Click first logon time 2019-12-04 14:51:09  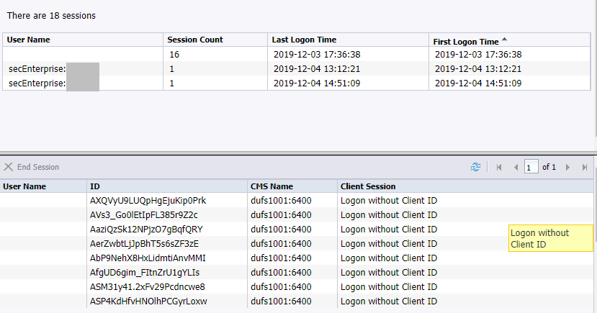pos(478,83)
